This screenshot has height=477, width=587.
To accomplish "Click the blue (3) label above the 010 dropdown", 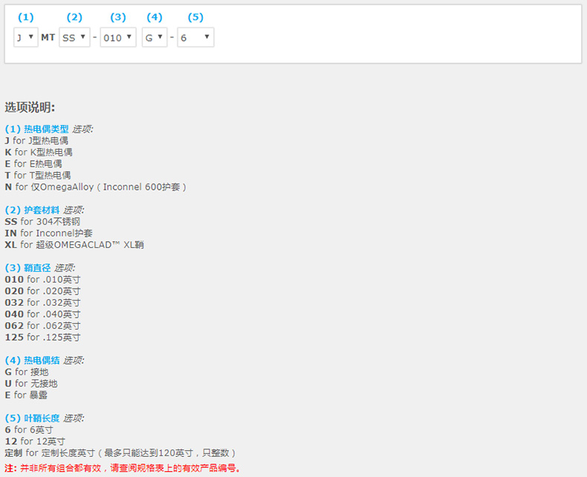I will (x=118, y=17).
